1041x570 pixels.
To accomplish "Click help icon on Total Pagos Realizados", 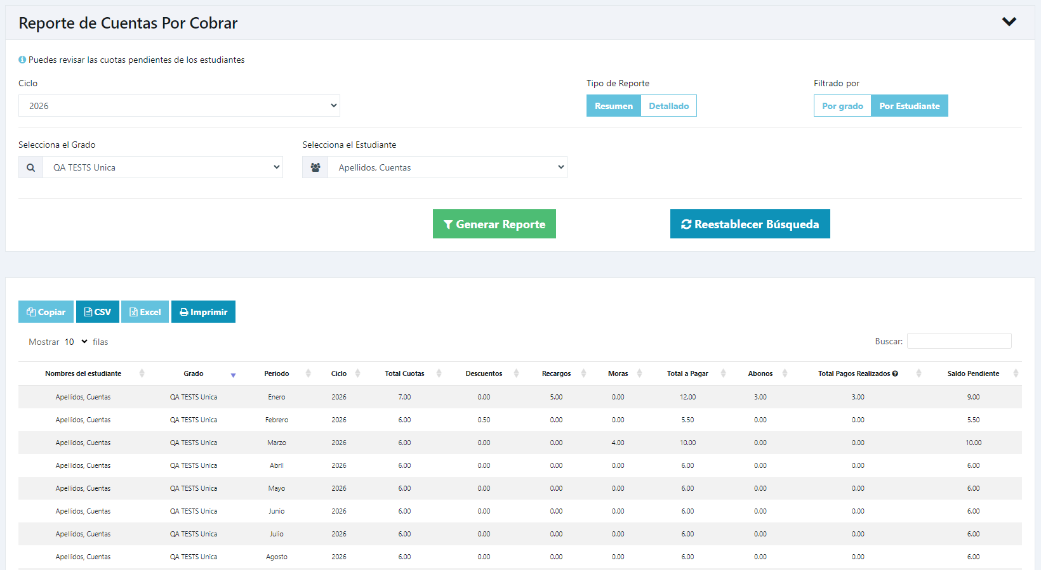I will click(895, 373).
